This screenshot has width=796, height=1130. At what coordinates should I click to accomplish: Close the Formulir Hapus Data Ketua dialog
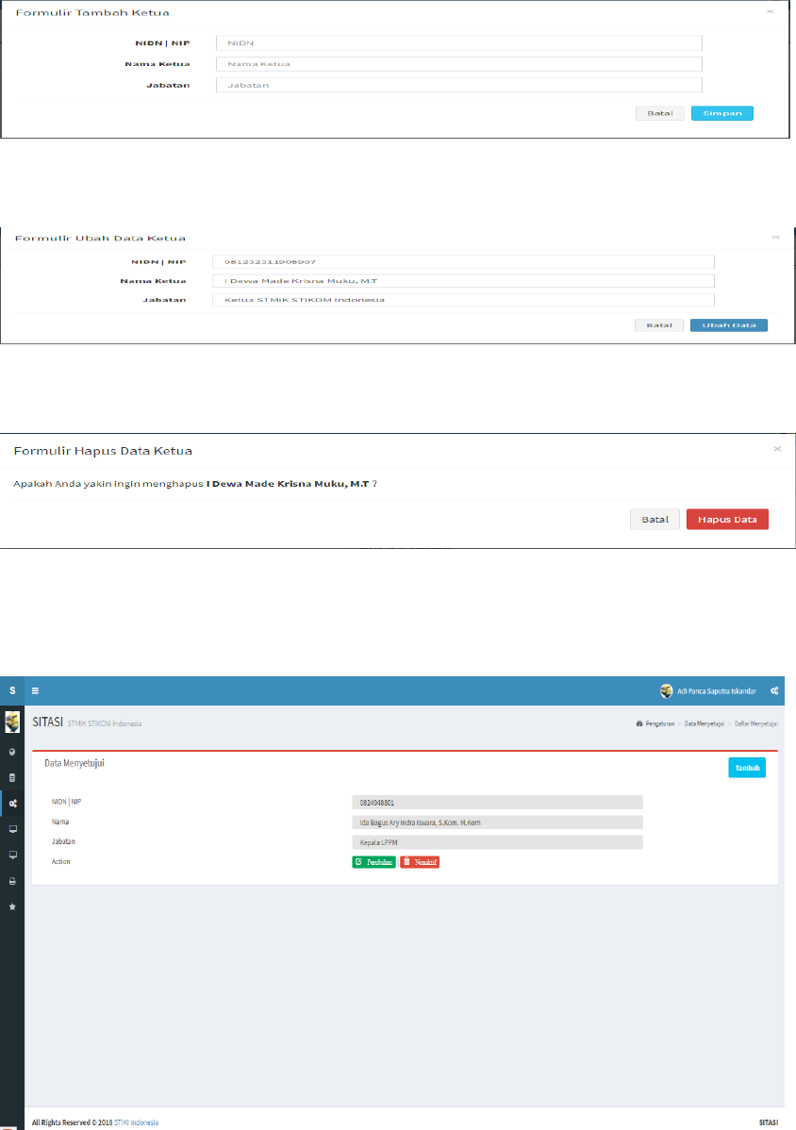point(777,449)
